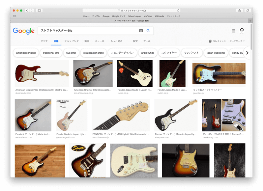
Task: Expand the もっと見る menu
Action: click(x=116, y=41)
